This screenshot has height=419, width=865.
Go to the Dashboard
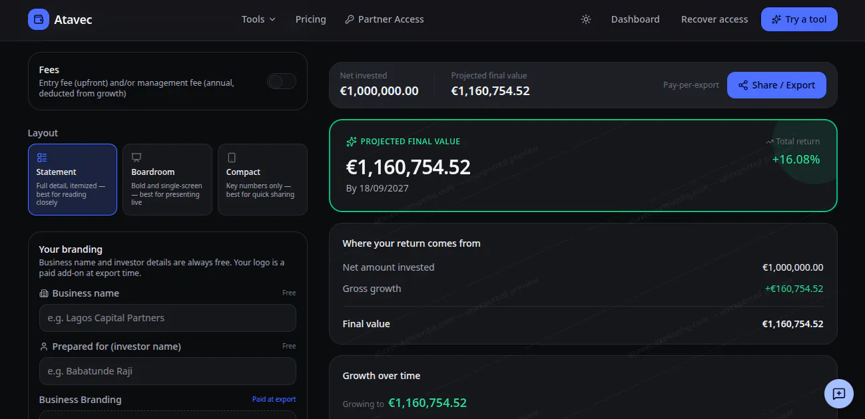[635, 19]
